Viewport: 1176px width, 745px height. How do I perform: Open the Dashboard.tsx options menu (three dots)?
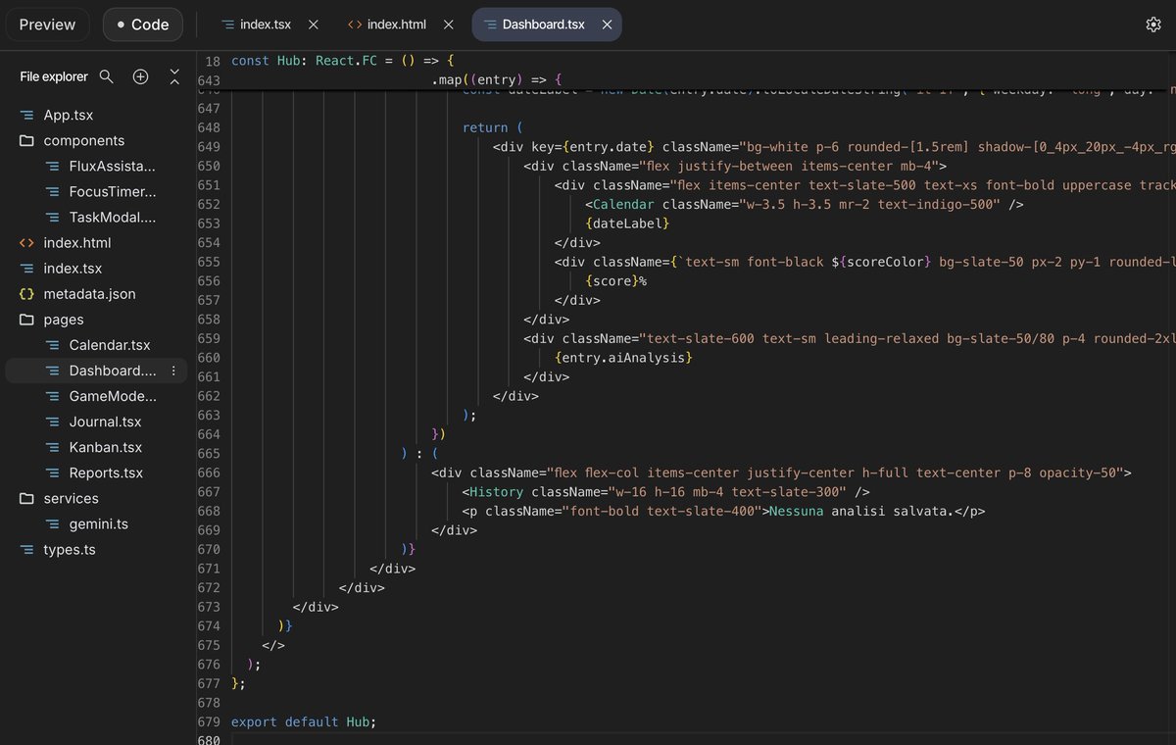[173, 371]
